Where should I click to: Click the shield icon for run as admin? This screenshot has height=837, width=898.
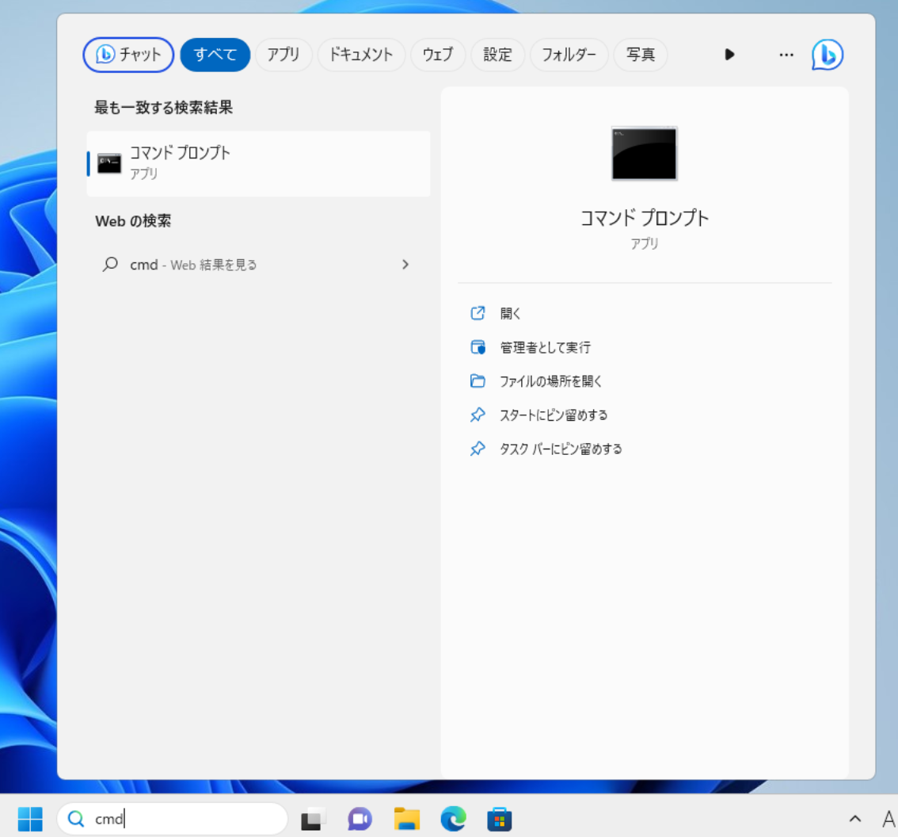(478, 347)
